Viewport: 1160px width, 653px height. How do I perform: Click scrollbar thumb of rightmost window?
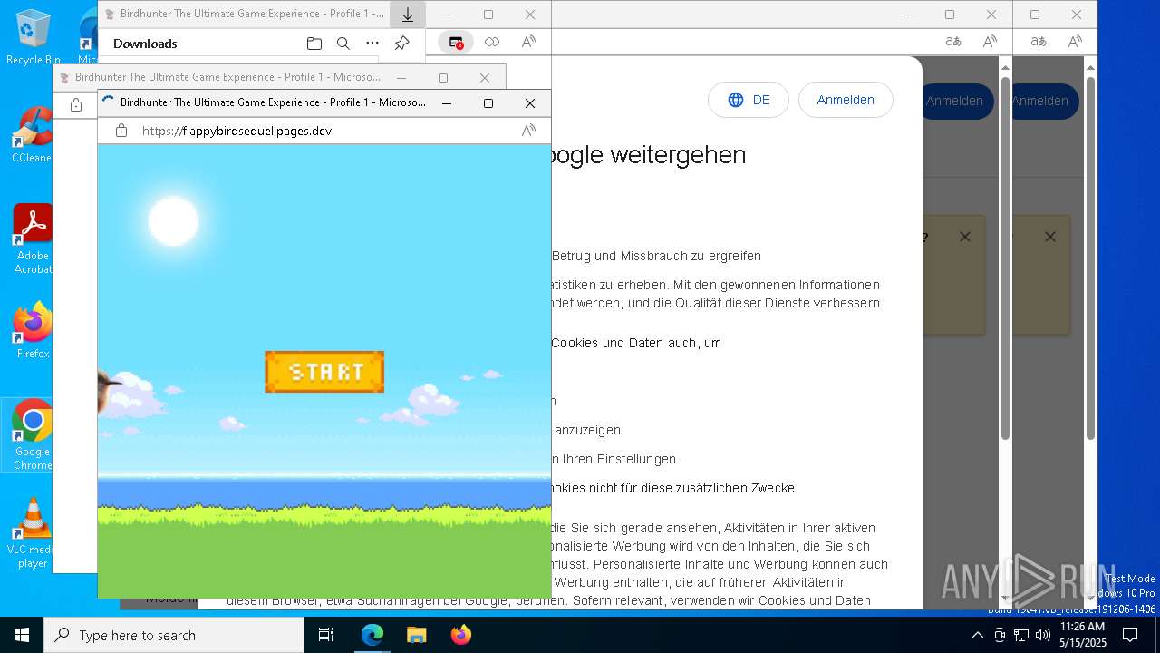click(x=1090, y=258)
